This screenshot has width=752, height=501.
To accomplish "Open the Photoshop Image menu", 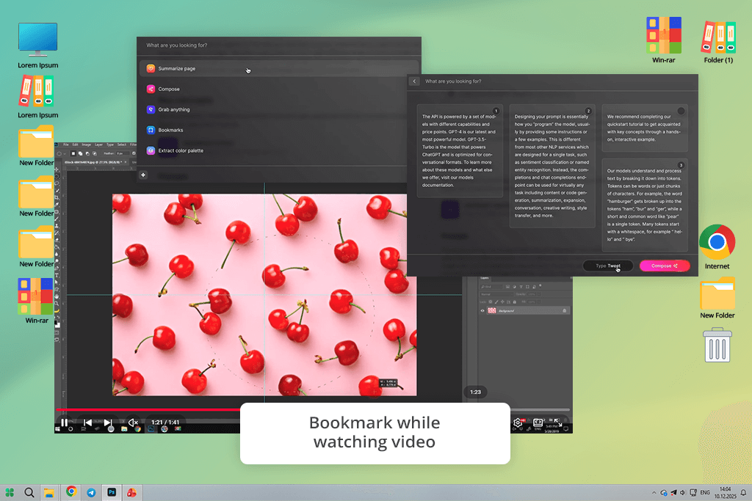I will click(87, 145).
